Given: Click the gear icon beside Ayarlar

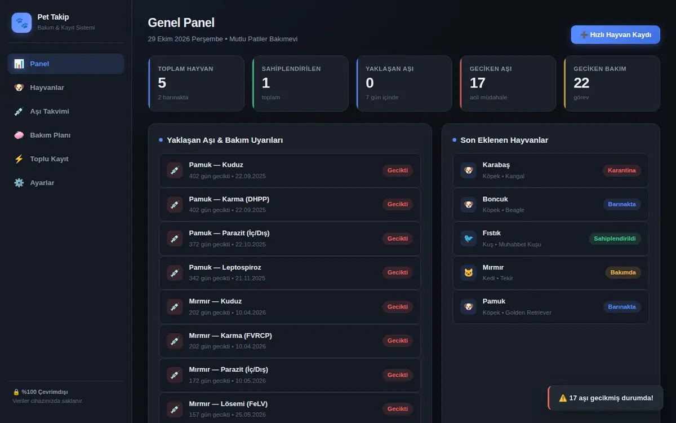Looking at the screenshot, I should [19, 183].
